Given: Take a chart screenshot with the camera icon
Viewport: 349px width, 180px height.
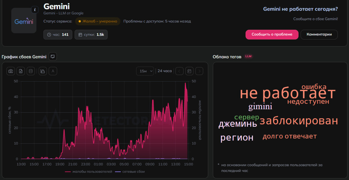Looking at the screenshot, I should click(11, 71).
